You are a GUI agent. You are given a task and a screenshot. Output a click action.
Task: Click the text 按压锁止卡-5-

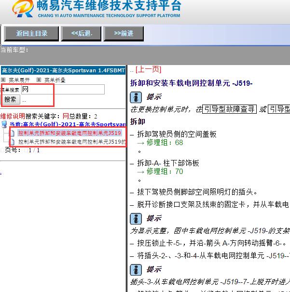pyautogui.click(x=159, y=243)
